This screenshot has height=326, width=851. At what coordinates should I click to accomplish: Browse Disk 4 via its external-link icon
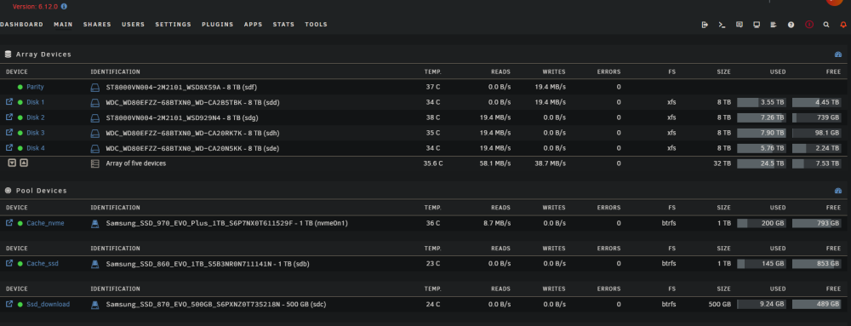[9, 147]
